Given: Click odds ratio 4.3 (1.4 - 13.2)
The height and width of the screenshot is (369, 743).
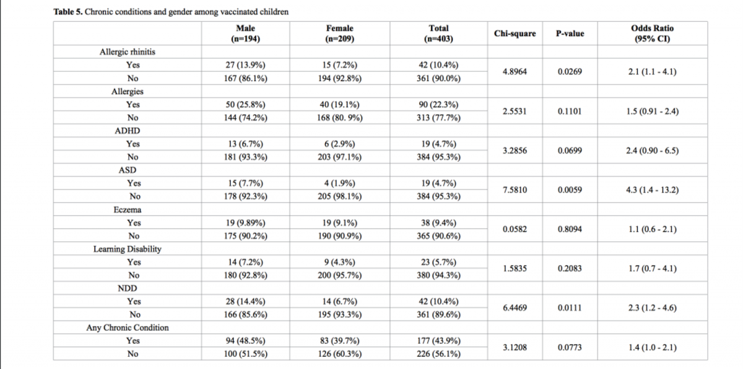Looking at the screenshot, I should tap(652, 190).
